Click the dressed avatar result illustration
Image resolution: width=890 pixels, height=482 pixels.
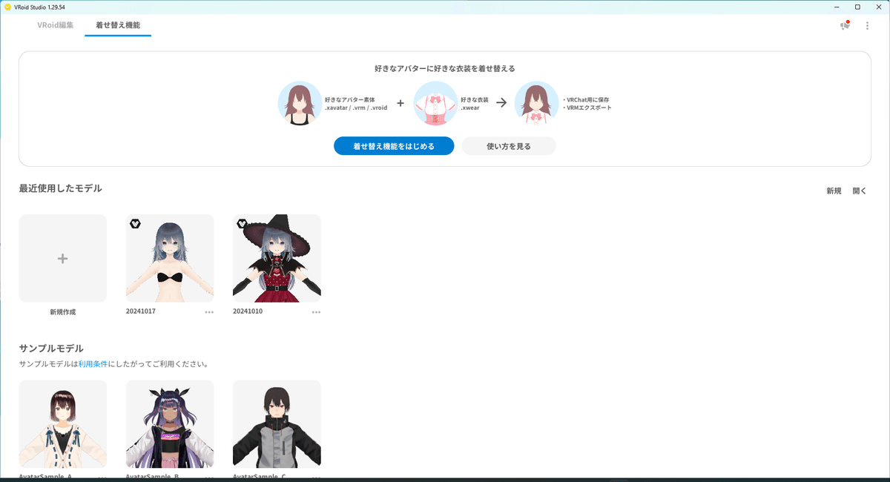537,103
